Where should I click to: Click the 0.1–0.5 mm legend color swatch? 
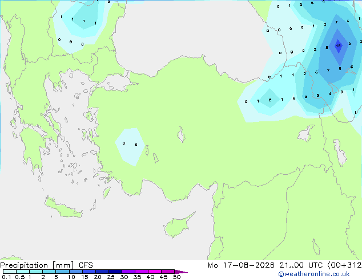[10, 272]
